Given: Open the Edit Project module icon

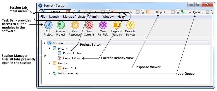Looking at the screenshot, I should point(48,25).
